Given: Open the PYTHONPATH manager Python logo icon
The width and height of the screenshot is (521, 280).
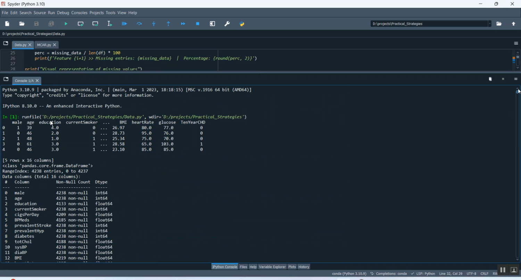Looking at the screenshot, I should click(x=242, y=24).
